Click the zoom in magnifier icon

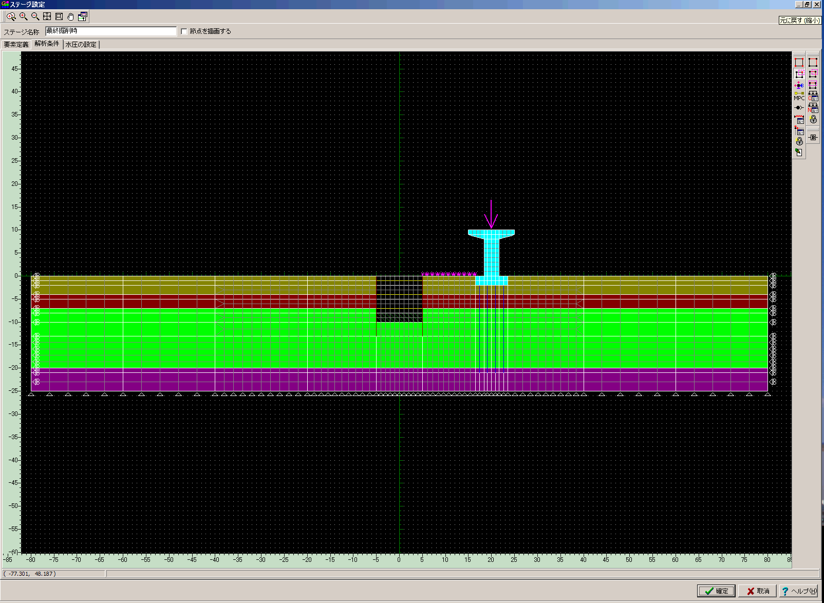(x=23, y=16)
